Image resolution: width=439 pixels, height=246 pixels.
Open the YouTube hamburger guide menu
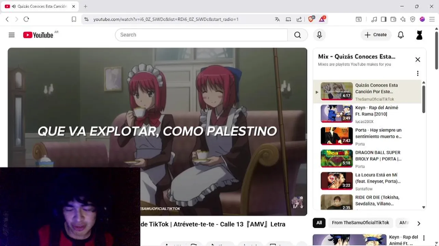tap(12, 35)
